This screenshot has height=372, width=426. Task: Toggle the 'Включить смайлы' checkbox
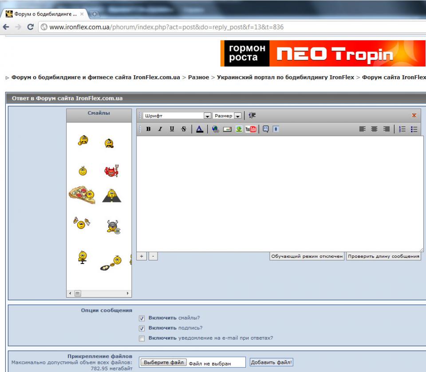coord(142,318)
